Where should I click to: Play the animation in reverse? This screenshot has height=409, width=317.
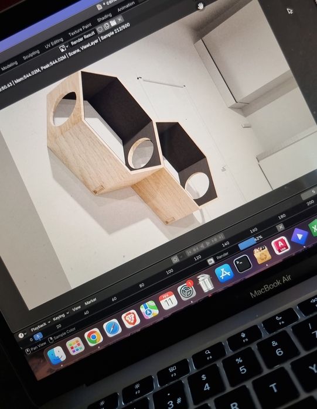click(202, 246)
